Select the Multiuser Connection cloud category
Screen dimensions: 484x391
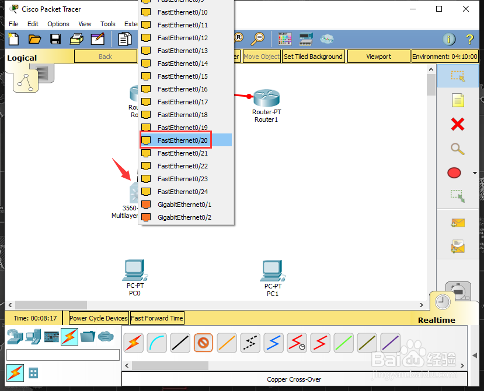[106, 337]
